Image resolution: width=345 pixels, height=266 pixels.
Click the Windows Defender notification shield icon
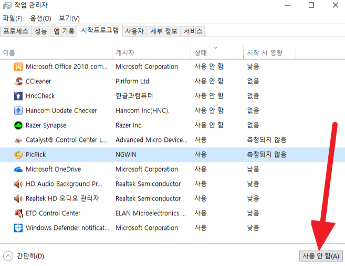coord(18,228)
